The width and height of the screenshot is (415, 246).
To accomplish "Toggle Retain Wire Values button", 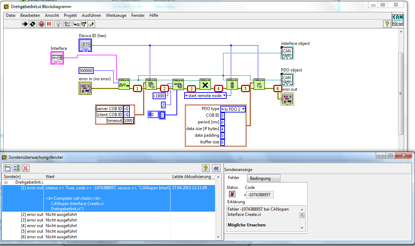I will [67, 24].
